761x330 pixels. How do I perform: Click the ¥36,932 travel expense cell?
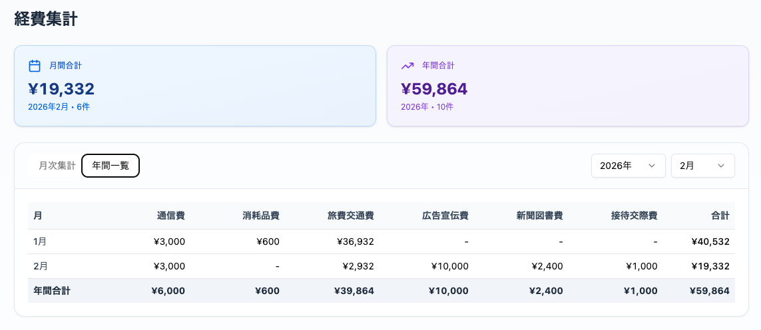point(356,242)
